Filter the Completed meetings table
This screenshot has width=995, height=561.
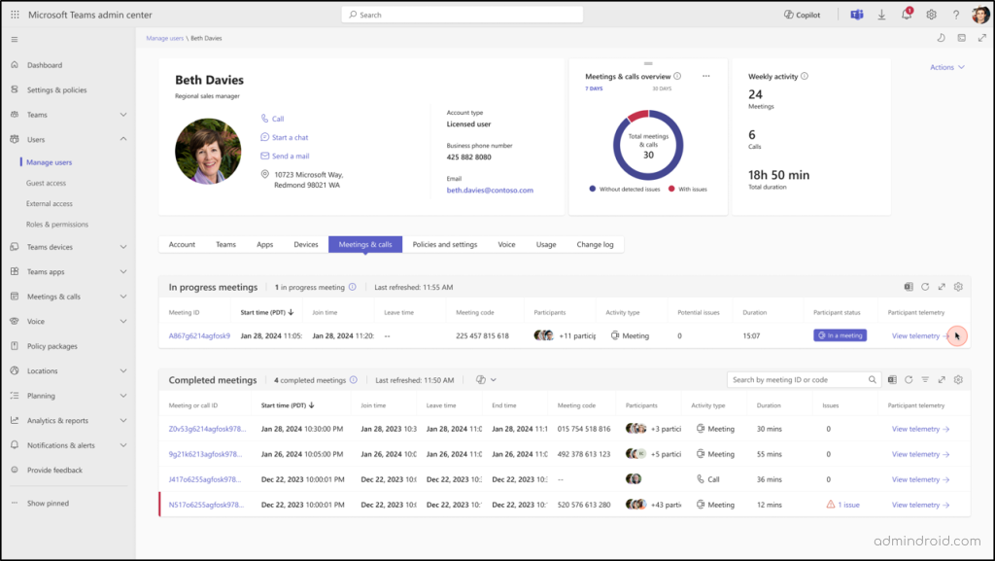click(x=925, y=380)
